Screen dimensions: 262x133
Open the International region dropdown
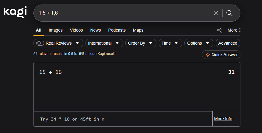pyautogui.click(x=104, y=43)
